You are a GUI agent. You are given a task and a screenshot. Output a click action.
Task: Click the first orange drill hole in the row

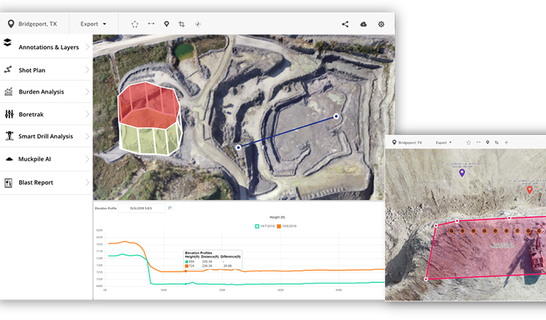click(452, 231)
